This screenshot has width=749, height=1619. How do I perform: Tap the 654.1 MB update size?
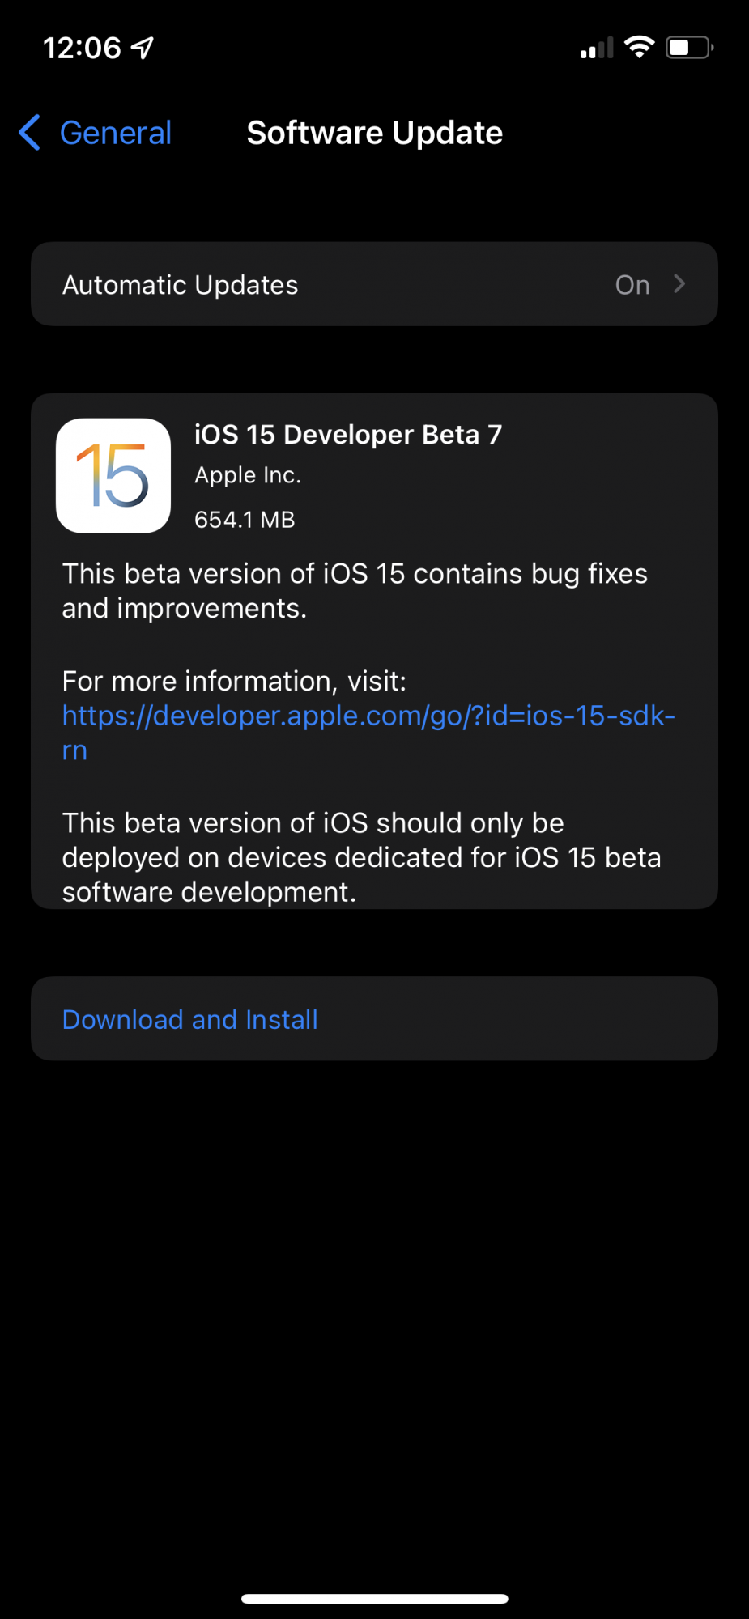pos(245,520)
